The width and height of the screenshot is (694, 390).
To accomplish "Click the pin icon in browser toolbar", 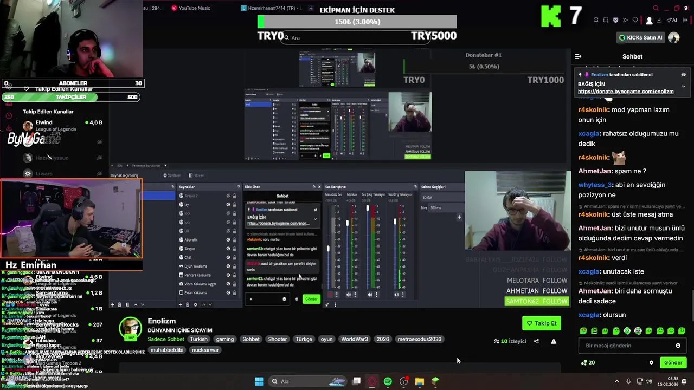I will tap(596, 20).
